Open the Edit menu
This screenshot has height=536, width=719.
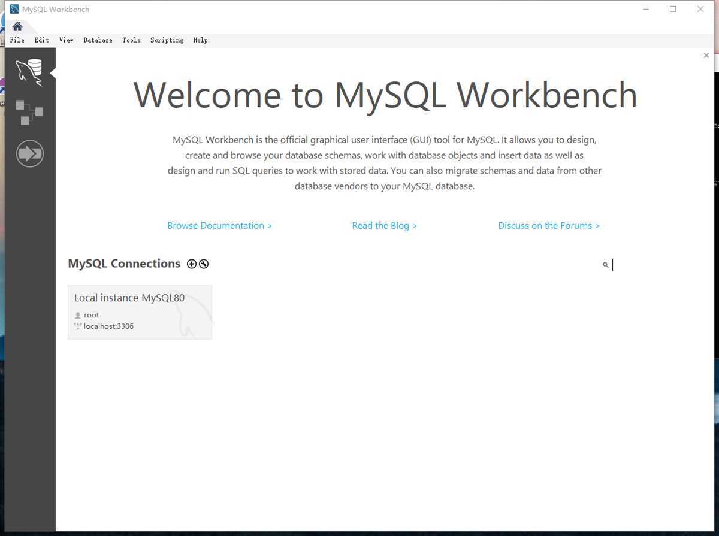point(41,40)
